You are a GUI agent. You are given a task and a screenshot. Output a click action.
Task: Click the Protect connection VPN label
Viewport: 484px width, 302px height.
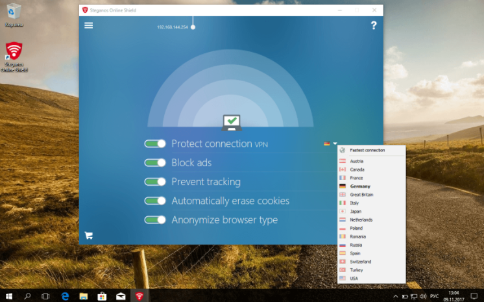219,144
